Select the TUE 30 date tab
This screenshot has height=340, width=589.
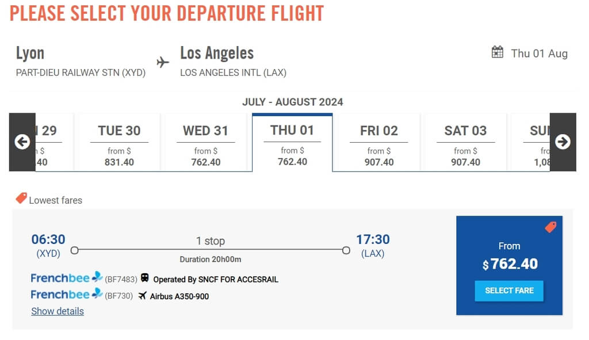(x=119, y=143)
